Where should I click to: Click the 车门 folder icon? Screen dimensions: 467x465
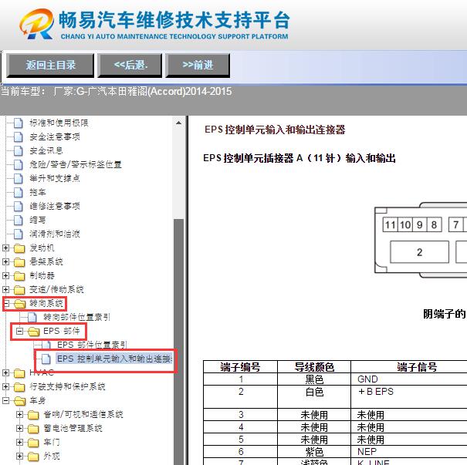(x=33, y=443)
